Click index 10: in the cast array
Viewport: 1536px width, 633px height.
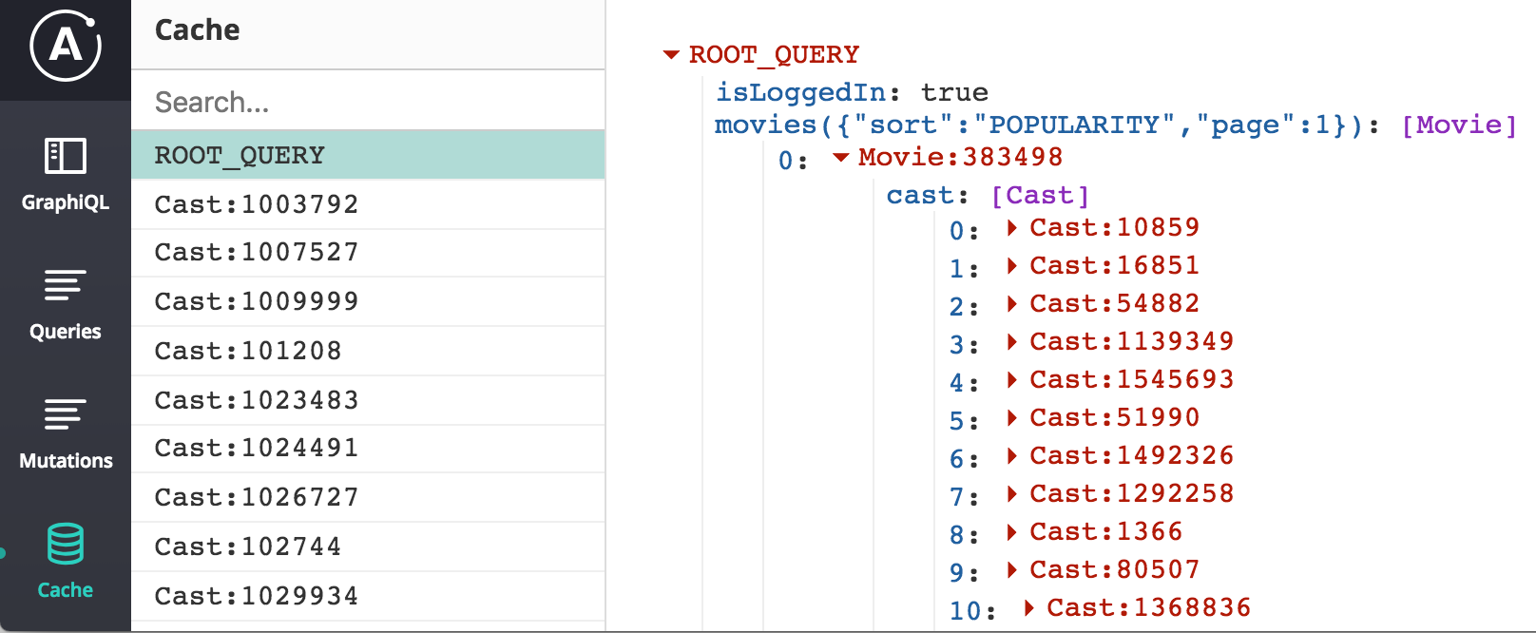972,610
